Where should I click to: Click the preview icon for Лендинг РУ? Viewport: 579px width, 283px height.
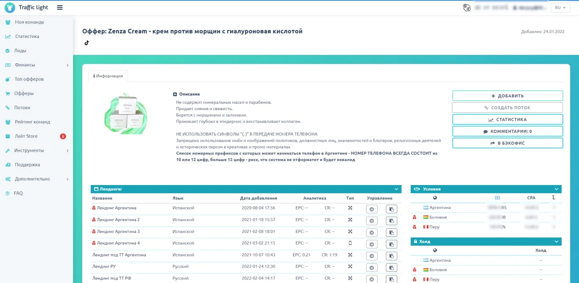[x=371, y=268]
